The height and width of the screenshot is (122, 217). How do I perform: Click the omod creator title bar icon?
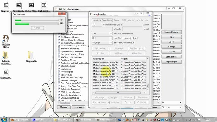tap(91, 14)
